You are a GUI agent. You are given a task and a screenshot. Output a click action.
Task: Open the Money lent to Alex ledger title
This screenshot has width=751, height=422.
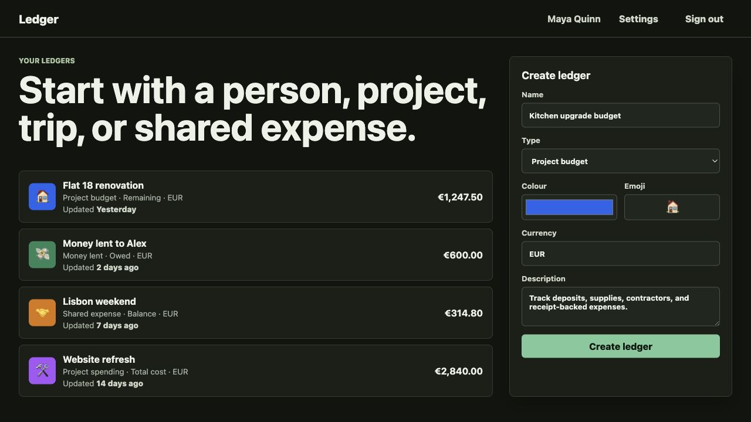(104, 243)
